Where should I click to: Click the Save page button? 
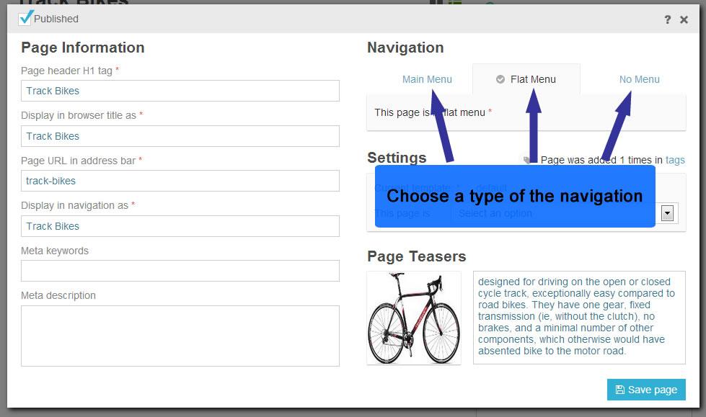coord(646,390)
